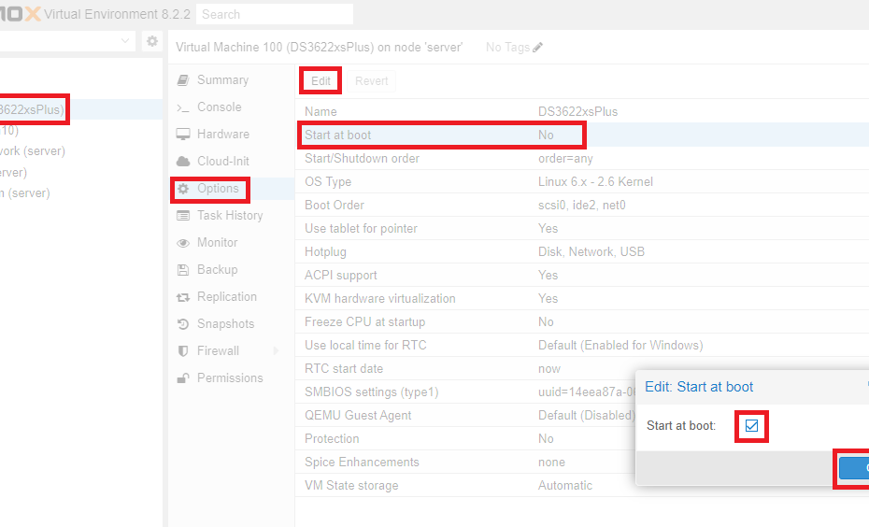Toggle the Start at boot checkbox

pos(751,426)
